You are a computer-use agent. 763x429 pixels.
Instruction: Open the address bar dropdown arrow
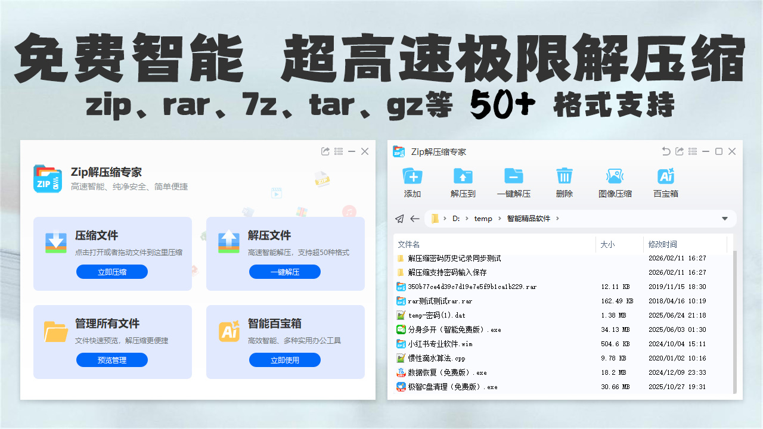(725, 219)
